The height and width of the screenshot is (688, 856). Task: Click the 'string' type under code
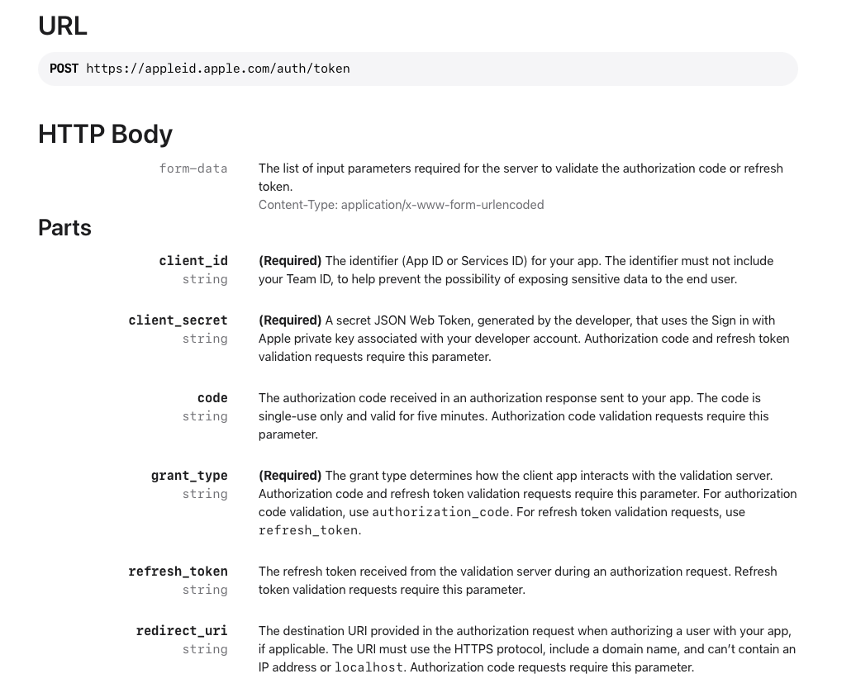[x=205, y=416]
